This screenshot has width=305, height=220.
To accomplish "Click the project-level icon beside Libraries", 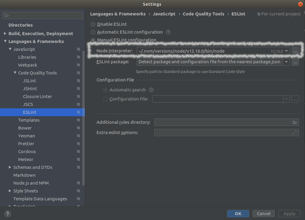I will pos(79,57).
